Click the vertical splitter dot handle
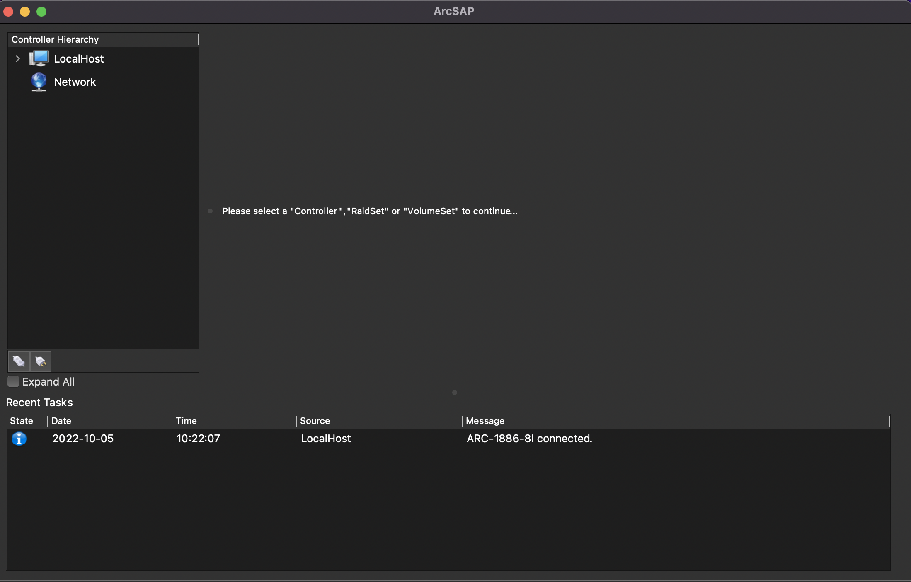The height and width of the screenshot is (582, 911). coord(210,211)
